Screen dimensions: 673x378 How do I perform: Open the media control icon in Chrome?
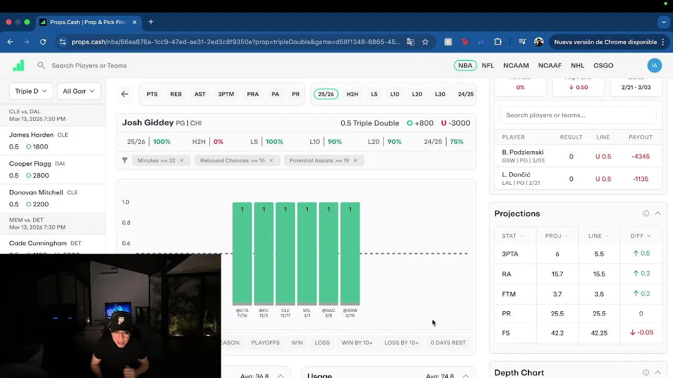[x=522, y=42]
